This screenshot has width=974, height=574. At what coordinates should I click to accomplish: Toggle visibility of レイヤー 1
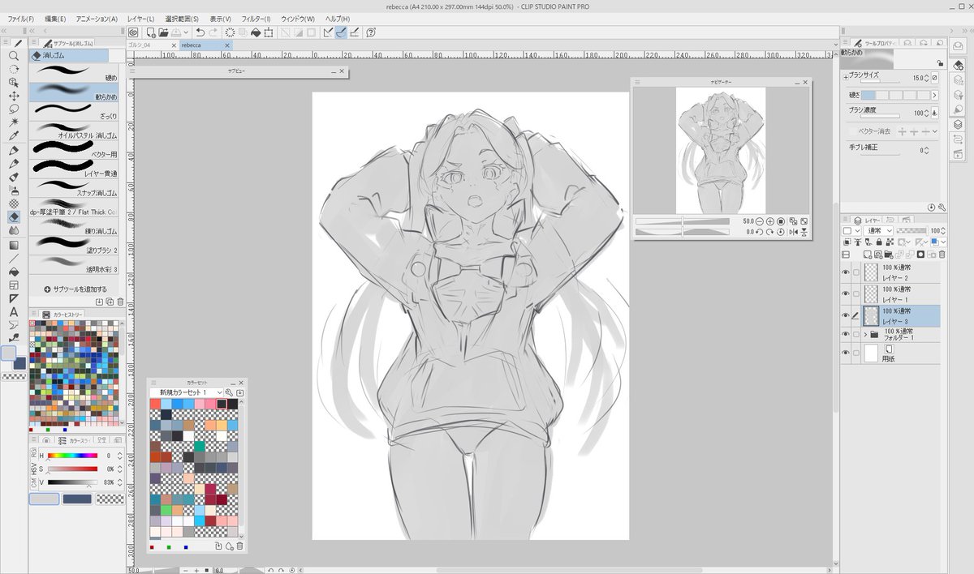846,293
